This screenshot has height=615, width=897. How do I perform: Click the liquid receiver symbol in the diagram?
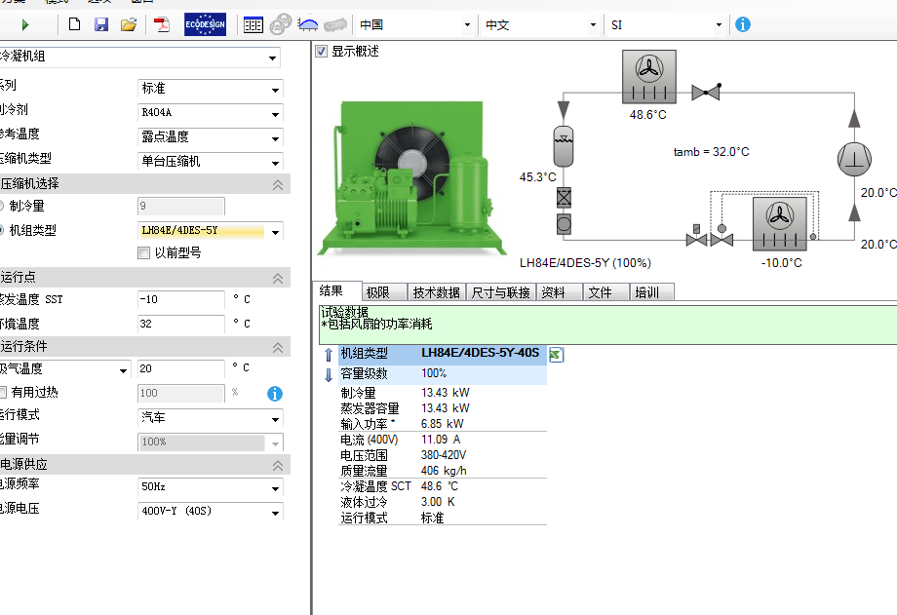pyautogui.click(x=564, y=145)
